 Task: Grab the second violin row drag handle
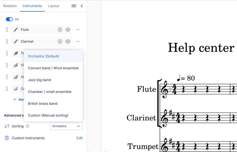click(7, 77)
